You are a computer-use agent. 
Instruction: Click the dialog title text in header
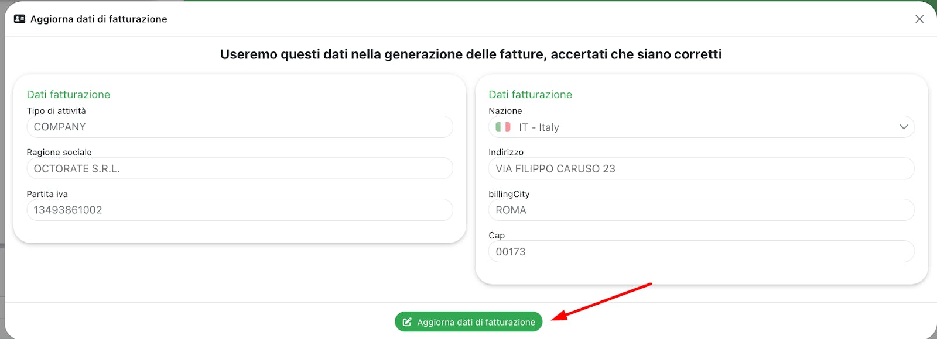click(x=98, y=19)
